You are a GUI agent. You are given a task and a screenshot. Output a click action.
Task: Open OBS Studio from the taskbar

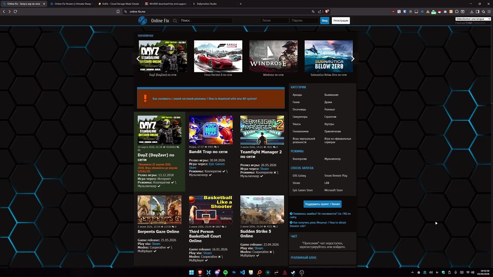click(302, 272)
